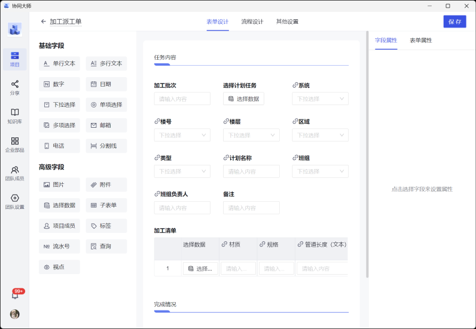This screenshot has height=329, width=476.
Task: Open the 分享 sidebar icon
Action: 15,87
